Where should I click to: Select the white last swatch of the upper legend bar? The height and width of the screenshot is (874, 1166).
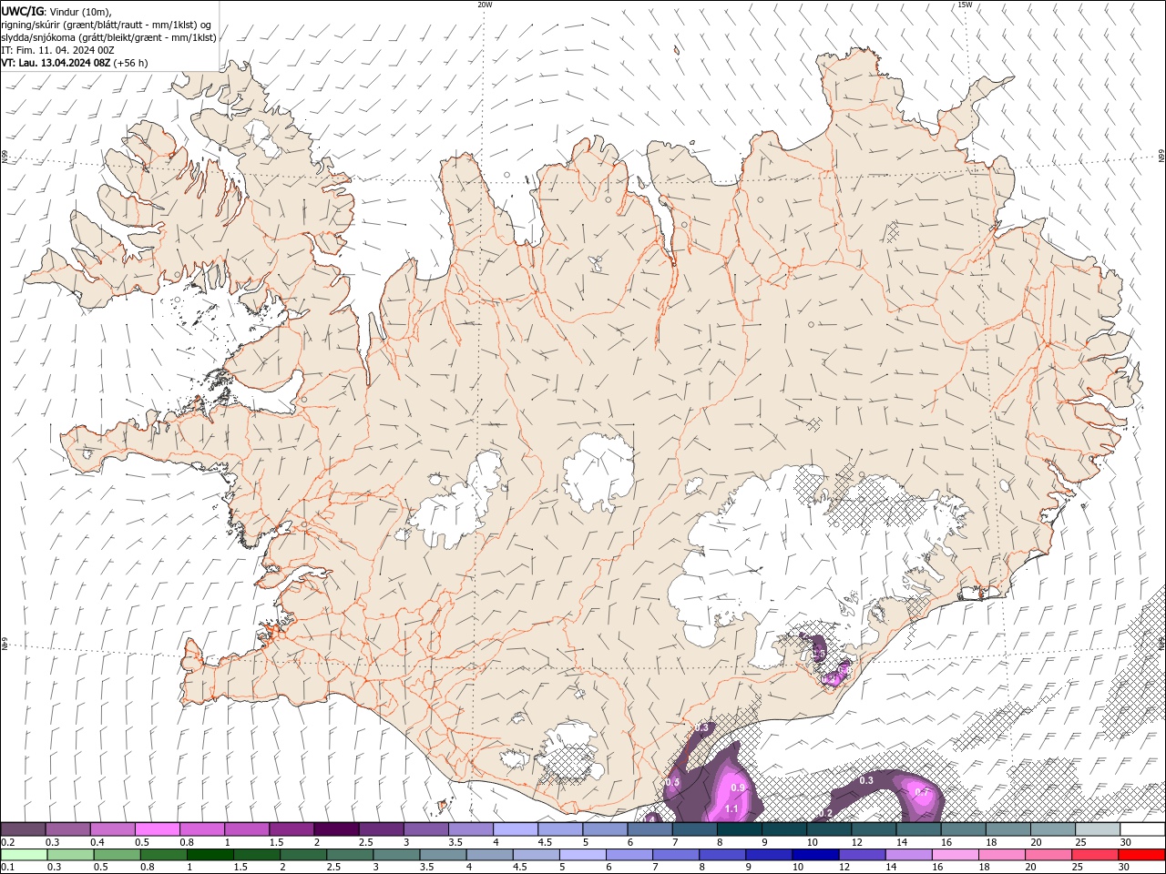1142,829
